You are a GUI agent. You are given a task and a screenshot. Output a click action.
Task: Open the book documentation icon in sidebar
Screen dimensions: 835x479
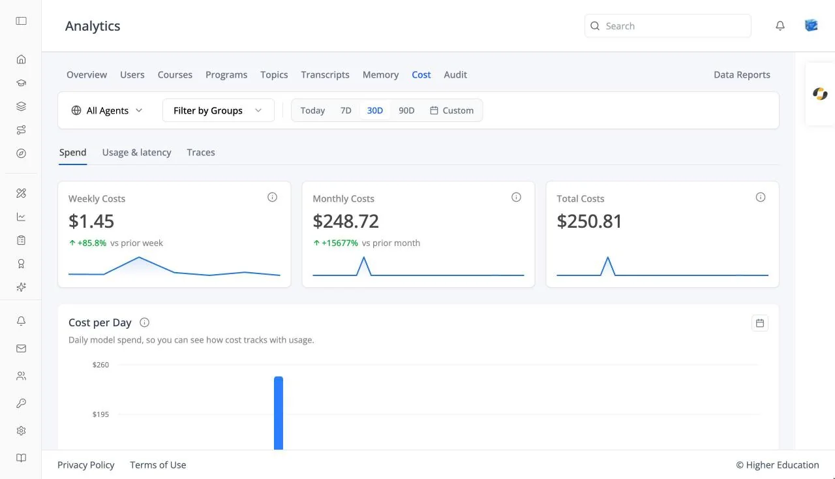click(21, 458)
